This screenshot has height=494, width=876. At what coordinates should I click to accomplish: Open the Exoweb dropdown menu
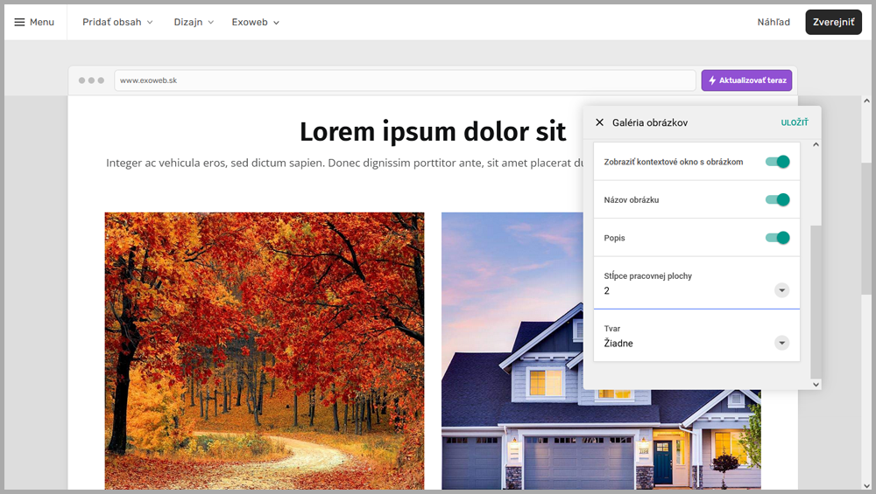(256, 22)
